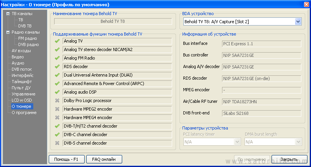This screenshot has width=311, height=167.
Task: Click the Analog TV text box
Action: (117, 41)
